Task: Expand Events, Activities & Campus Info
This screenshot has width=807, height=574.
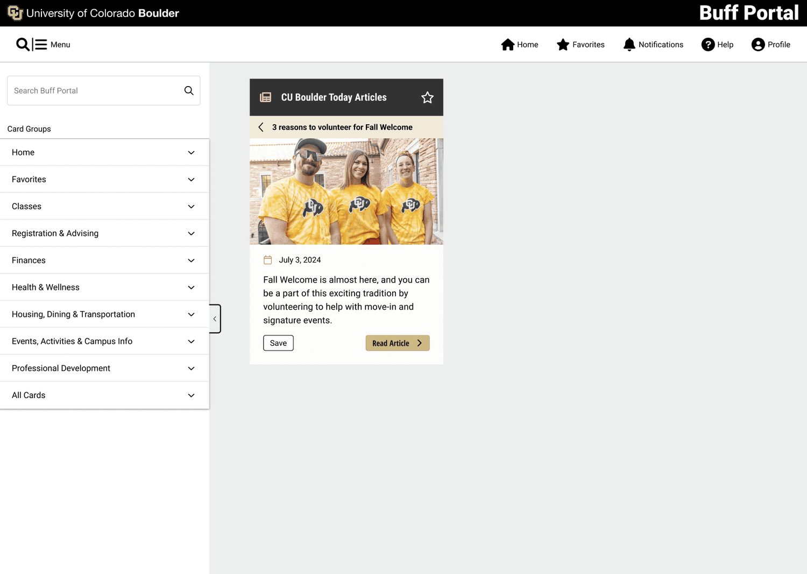Action: pyautogui.click(x=104, y=341)
